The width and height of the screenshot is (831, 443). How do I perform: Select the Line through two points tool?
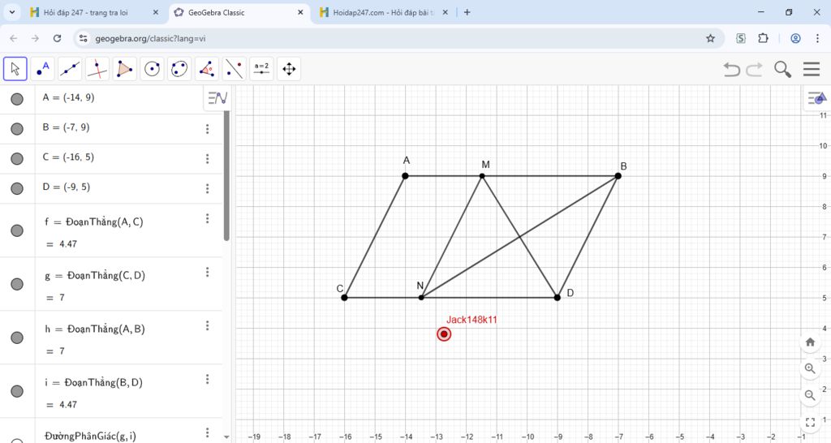coord(70,69)
